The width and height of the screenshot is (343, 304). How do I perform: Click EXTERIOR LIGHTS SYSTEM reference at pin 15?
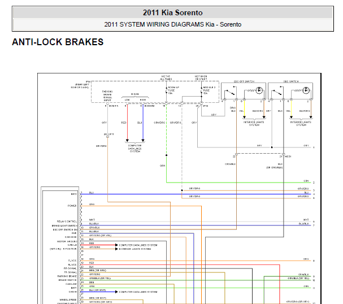point(135,249)
